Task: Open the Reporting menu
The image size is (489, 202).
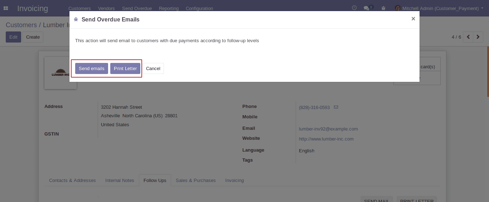Action: click(169, 8)
